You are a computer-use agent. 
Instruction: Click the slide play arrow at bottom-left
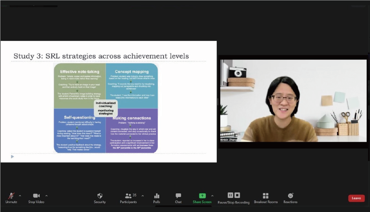point(13,157)
